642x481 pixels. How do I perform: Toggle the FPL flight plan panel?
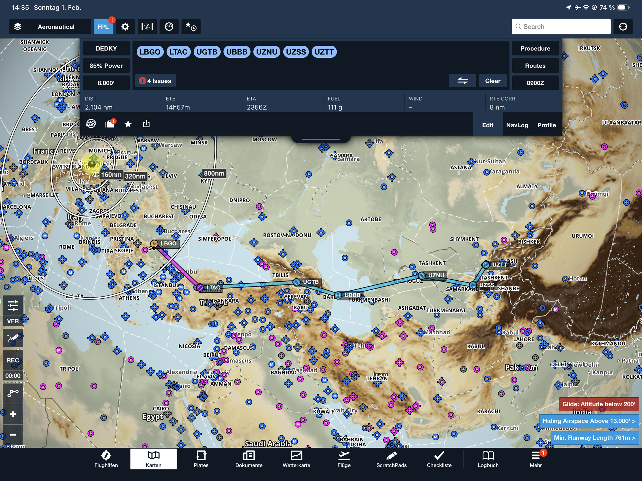[103, 27]
